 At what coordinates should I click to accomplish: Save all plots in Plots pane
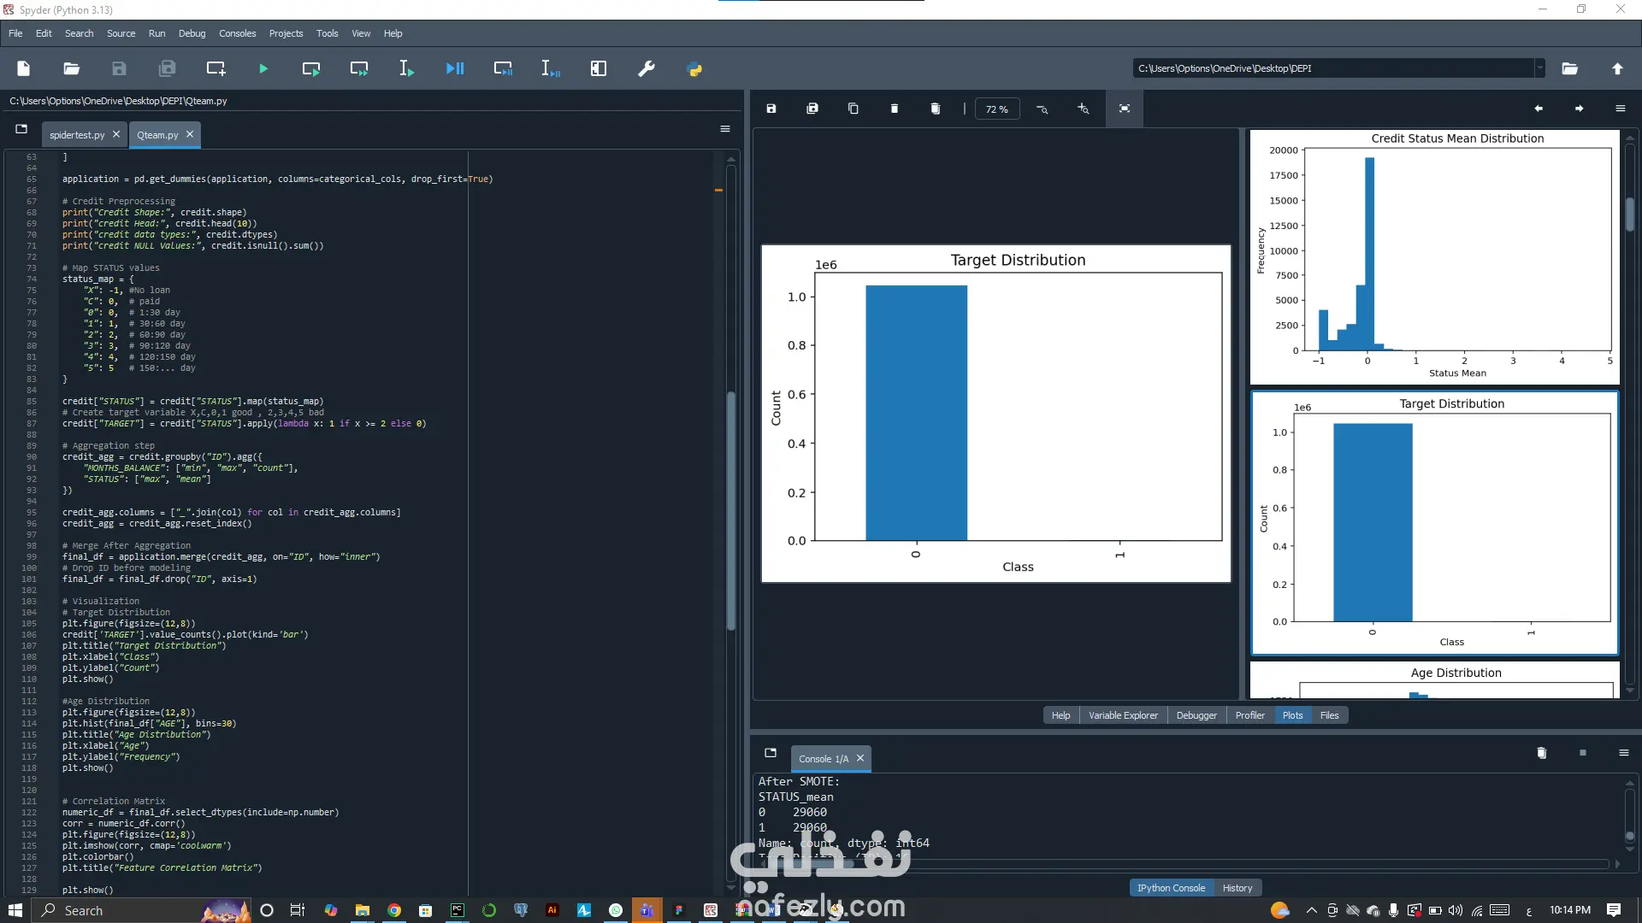[x=812, y=109]
